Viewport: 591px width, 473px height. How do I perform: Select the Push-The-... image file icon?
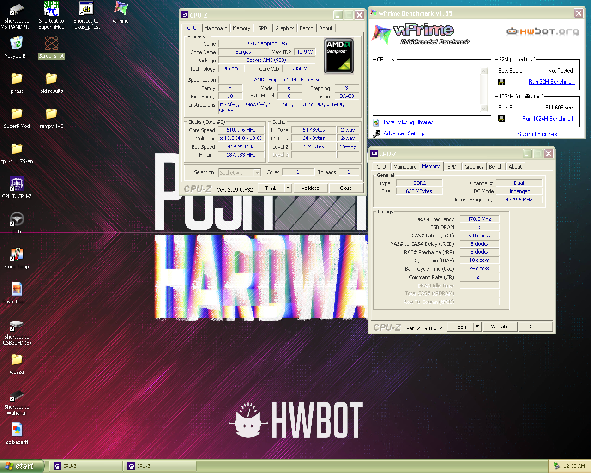pyautogui.click(x=17, y=290)
